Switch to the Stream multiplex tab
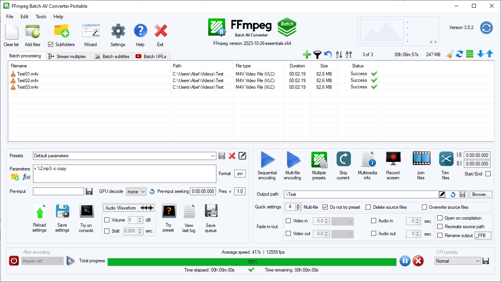 (x=69, y=57)
